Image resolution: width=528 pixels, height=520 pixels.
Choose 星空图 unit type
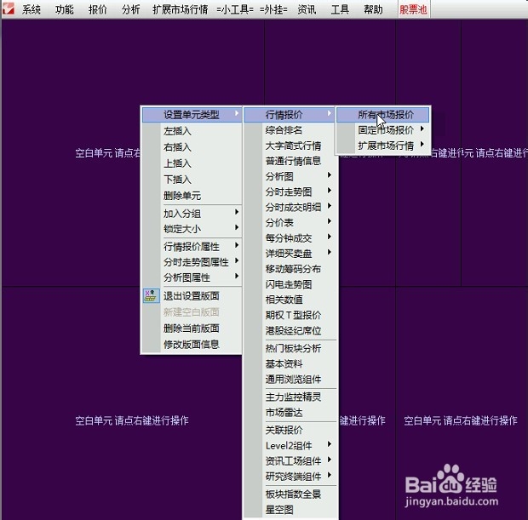(290, 510)
